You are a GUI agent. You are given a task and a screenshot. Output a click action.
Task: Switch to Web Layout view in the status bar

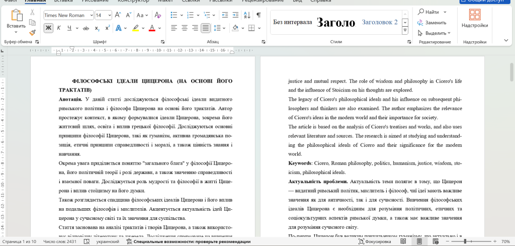click(x=436, y=242)
